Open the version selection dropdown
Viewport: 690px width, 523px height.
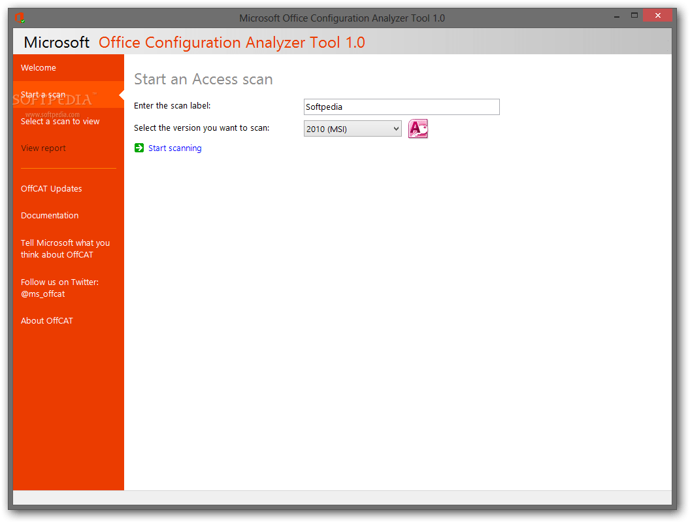click(x=395, y=128)
